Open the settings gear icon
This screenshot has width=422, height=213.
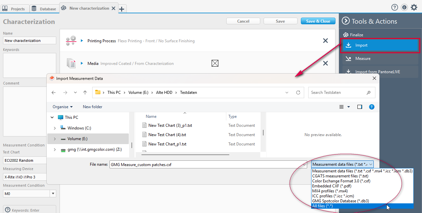[414, 7]
